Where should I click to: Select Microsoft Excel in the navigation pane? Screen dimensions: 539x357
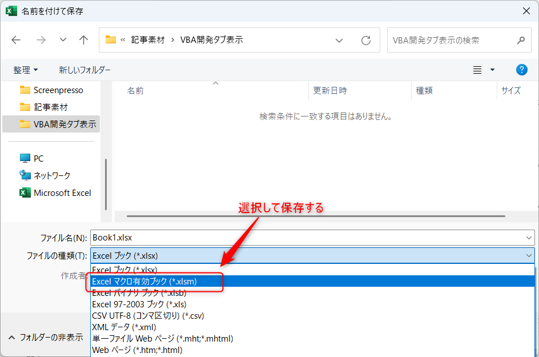[55, 193]
